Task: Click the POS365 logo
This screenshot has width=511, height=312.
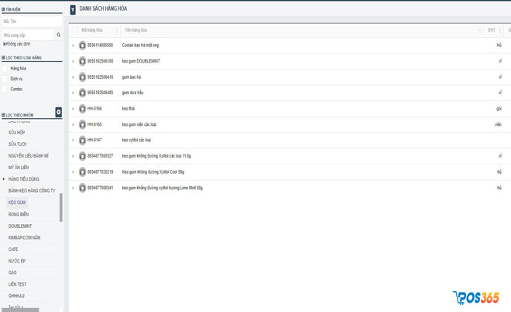Action: point(476,297)
